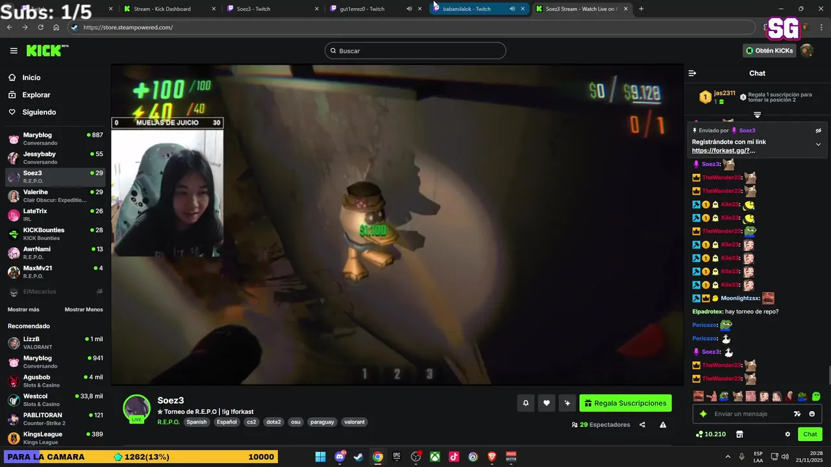This screenshot has height=467, width=831.
Task: Open Epic Games launcher from the taskbar
Action: pyautogui.click(x=397, y=457)
